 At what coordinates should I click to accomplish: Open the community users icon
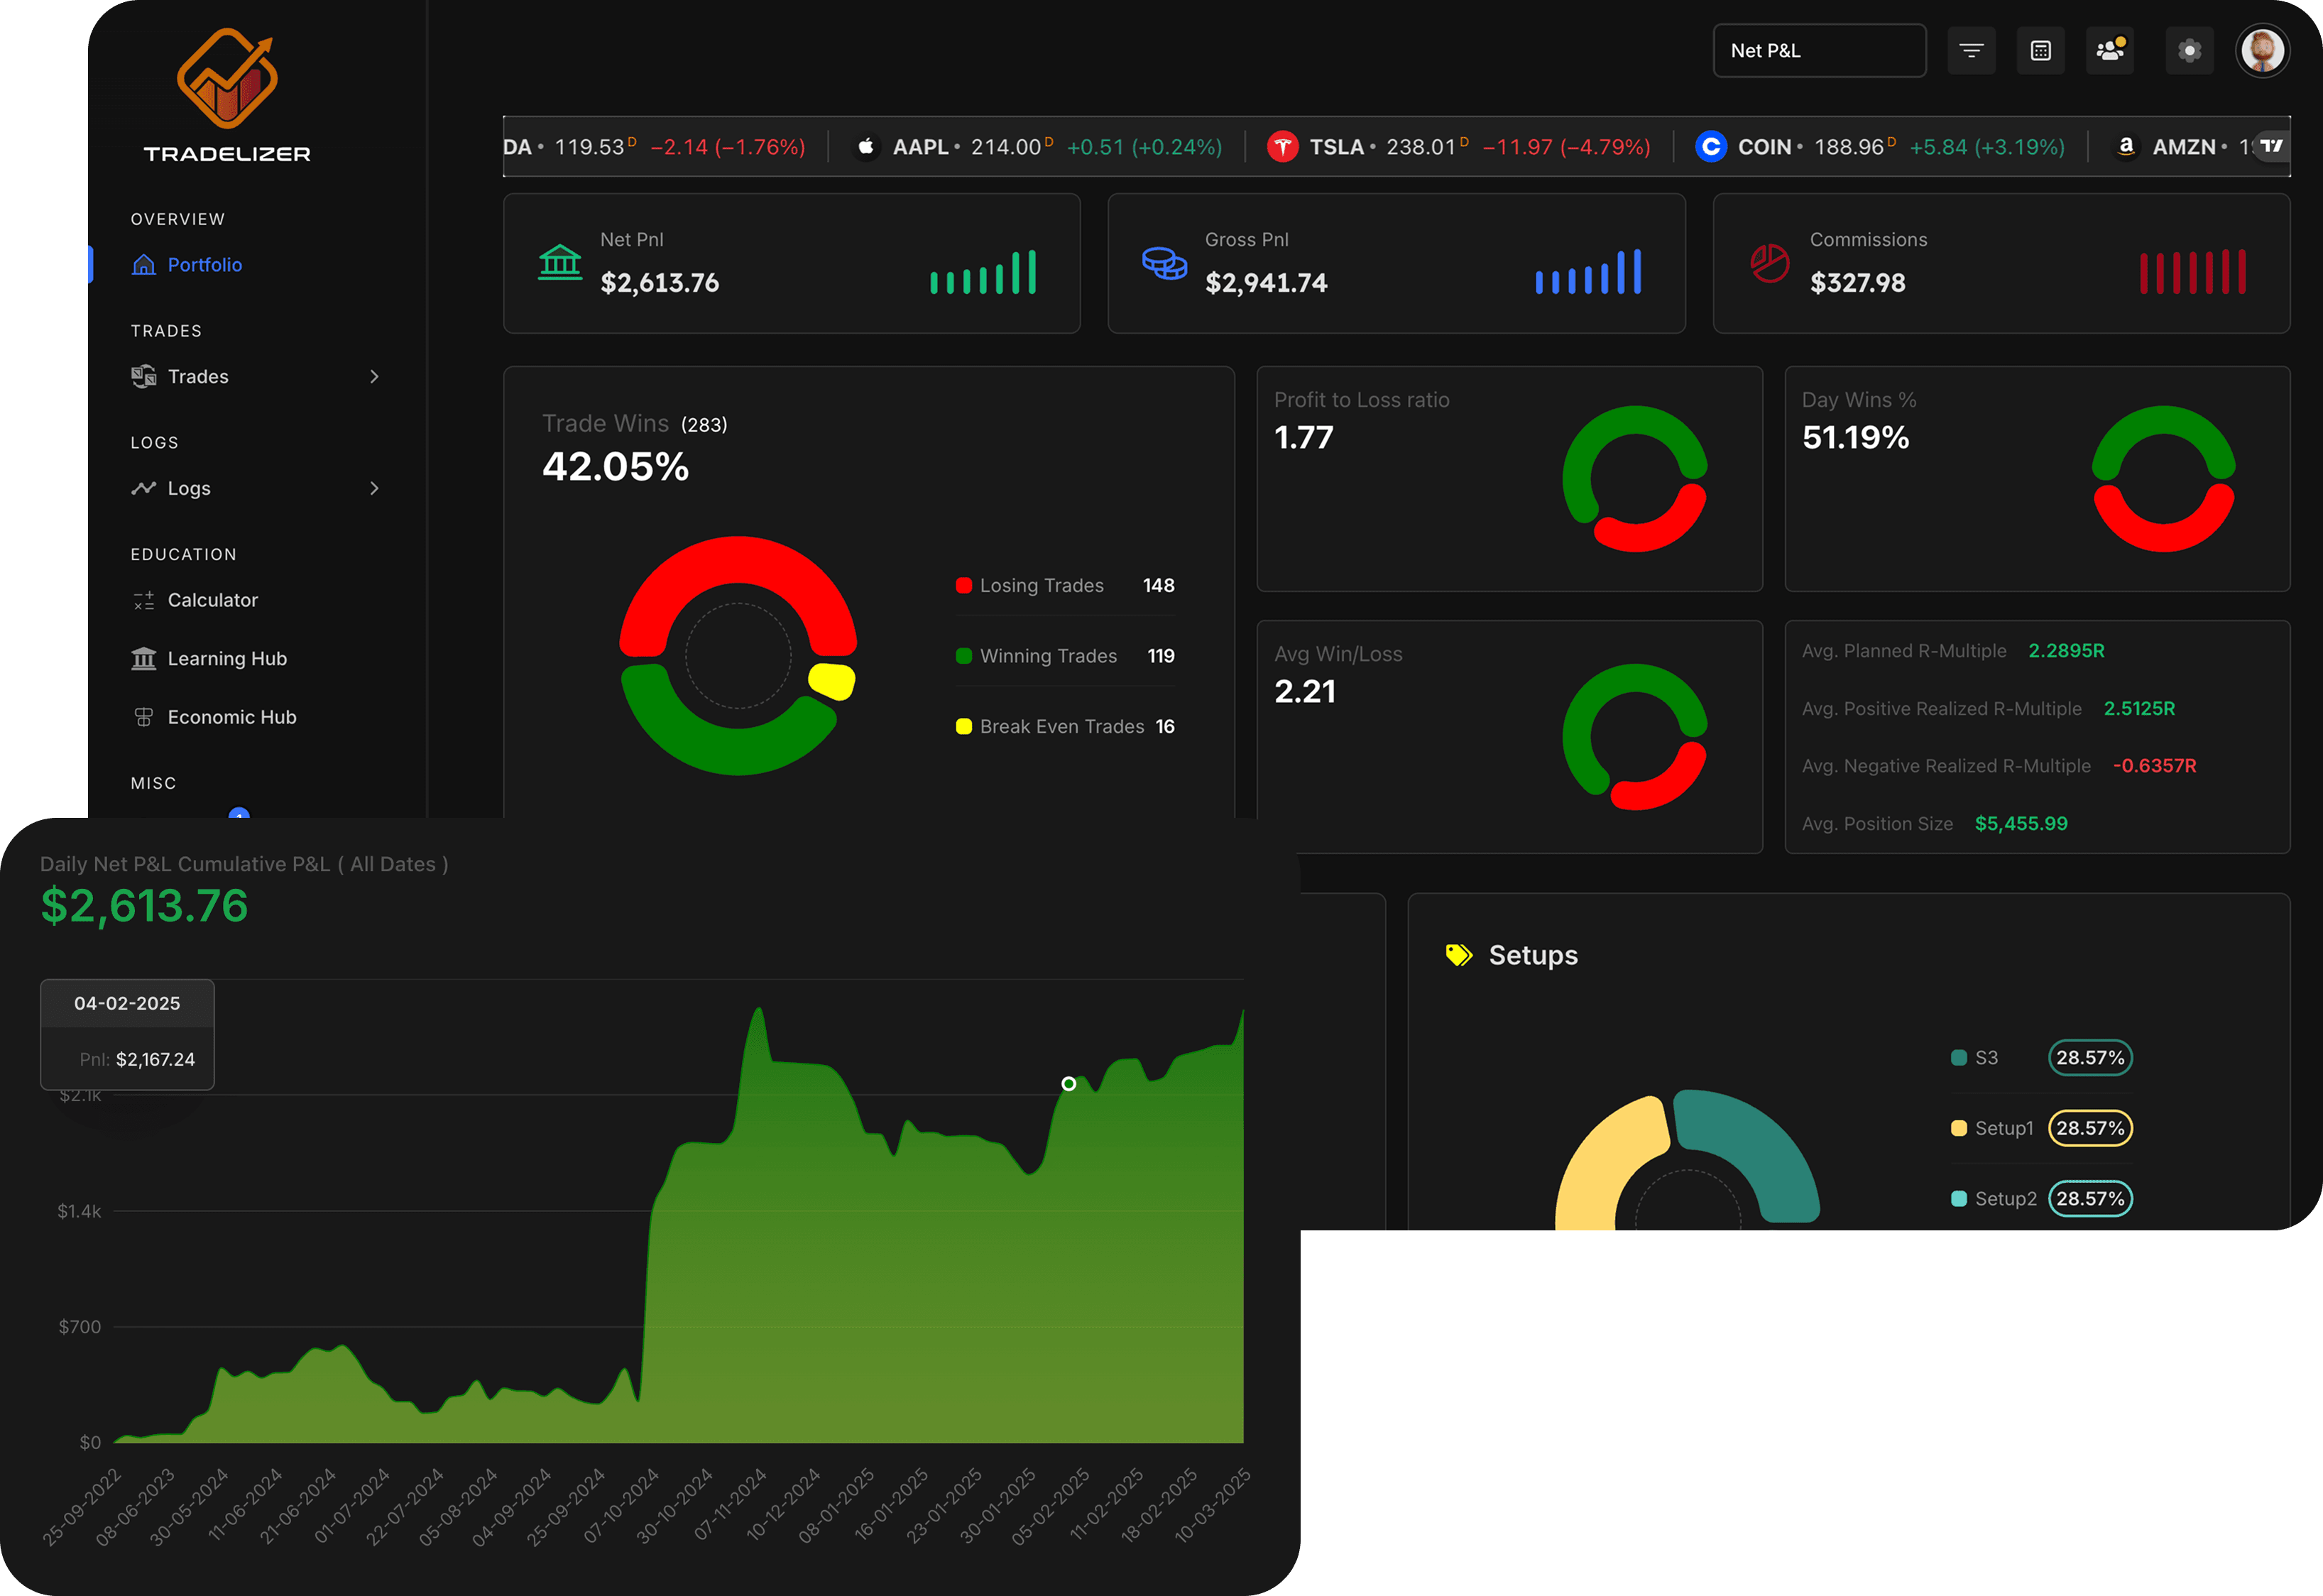2109,51
